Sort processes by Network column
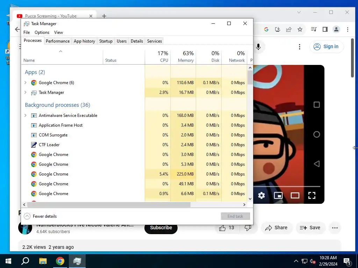 point(235,57)
